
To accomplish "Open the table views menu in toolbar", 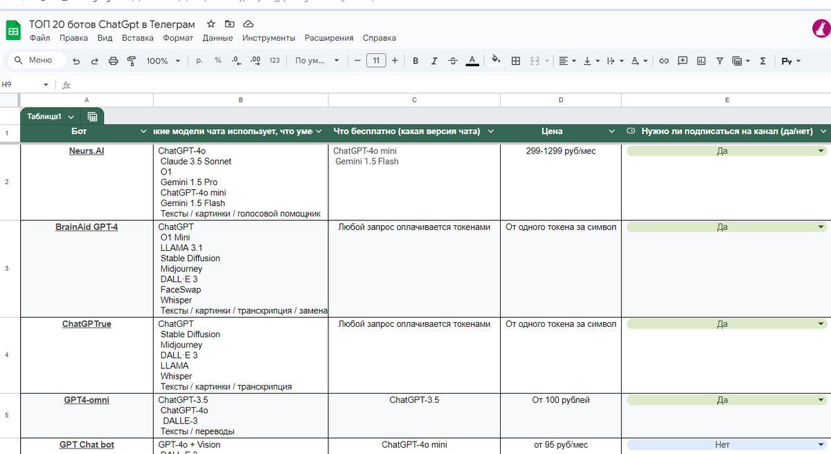I will 740,61.
